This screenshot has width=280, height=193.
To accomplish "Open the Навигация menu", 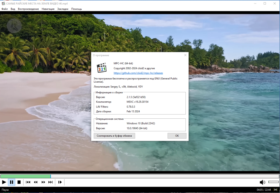I will click(48, 9).
